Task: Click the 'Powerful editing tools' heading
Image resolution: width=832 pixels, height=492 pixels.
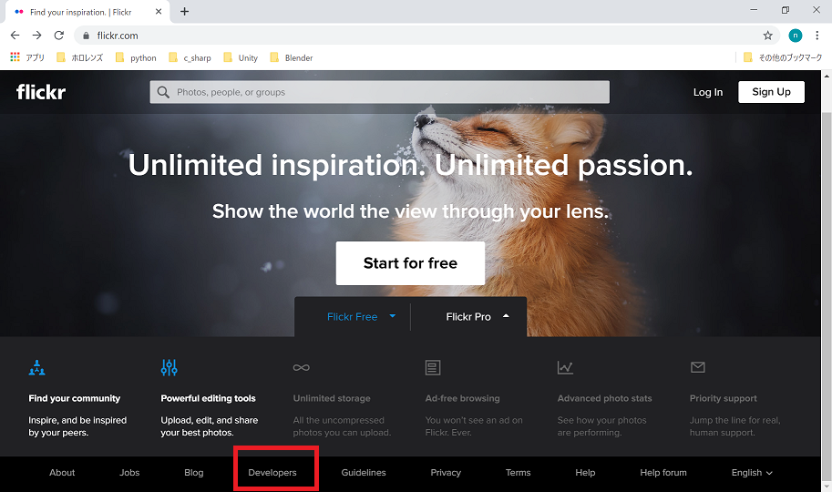Action: tap(208, 398)
